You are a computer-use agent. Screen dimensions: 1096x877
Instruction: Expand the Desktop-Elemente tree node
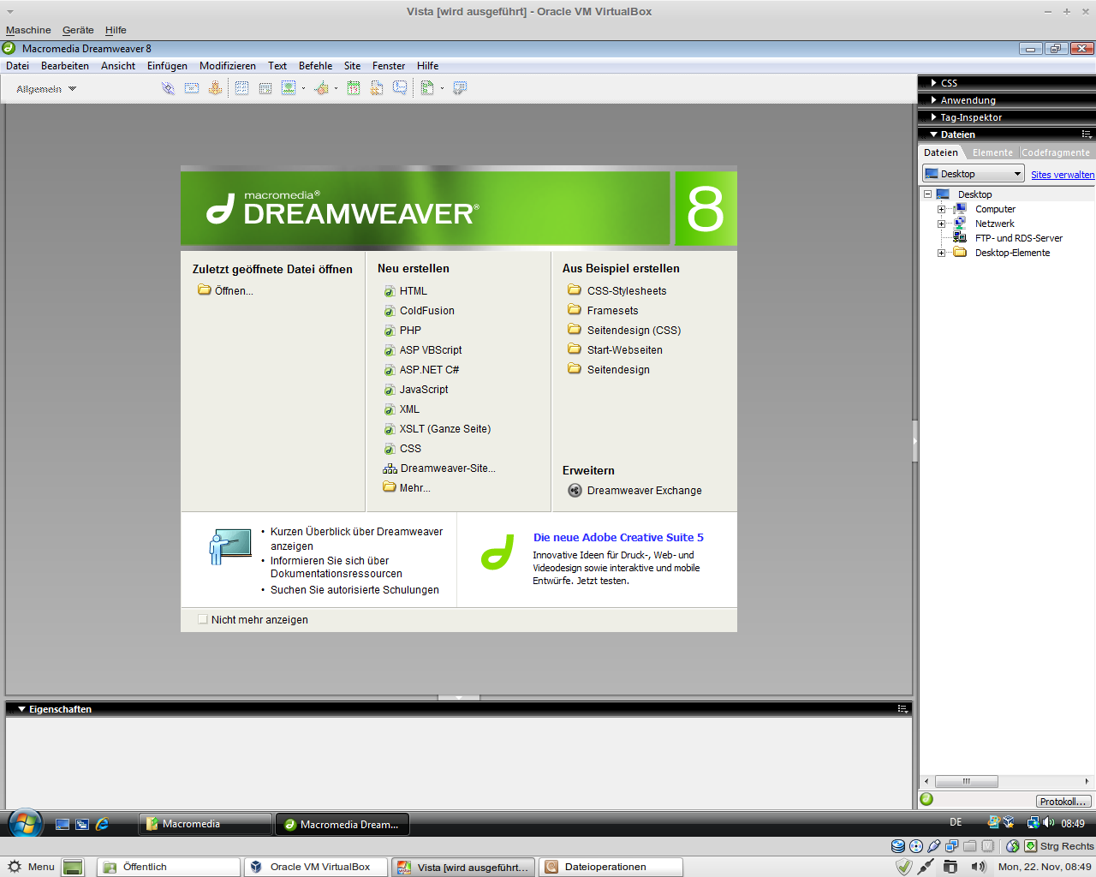click(x=941, y=253)
